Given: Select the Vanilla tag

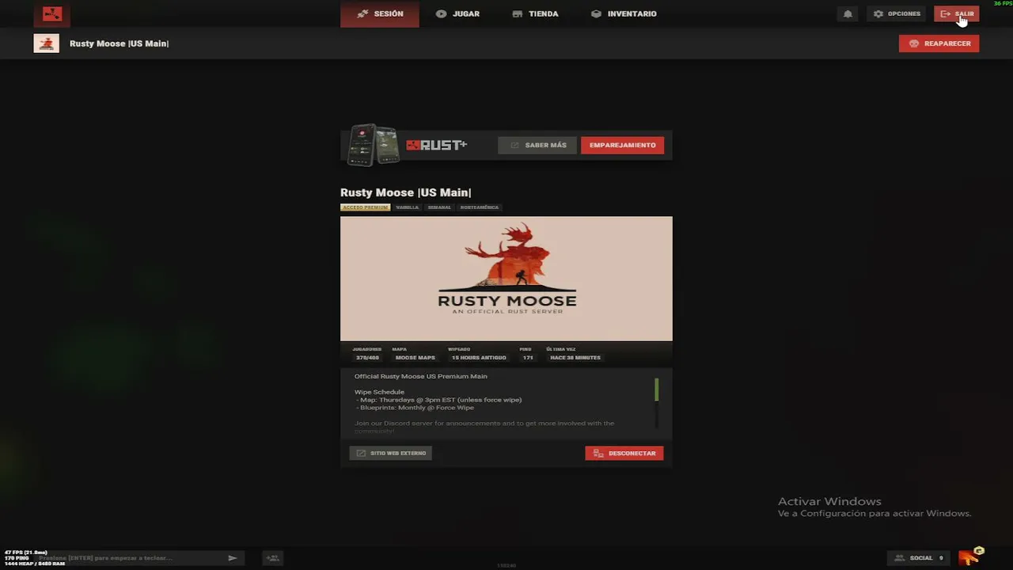Looking at the screenshot, I should click(x=407, y=207).
